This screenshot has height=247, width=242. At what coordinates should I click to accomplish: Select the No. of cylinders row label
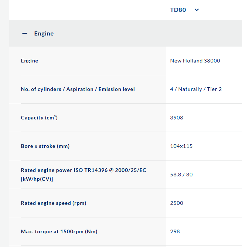pyautogui.click(x=78, y=89)
